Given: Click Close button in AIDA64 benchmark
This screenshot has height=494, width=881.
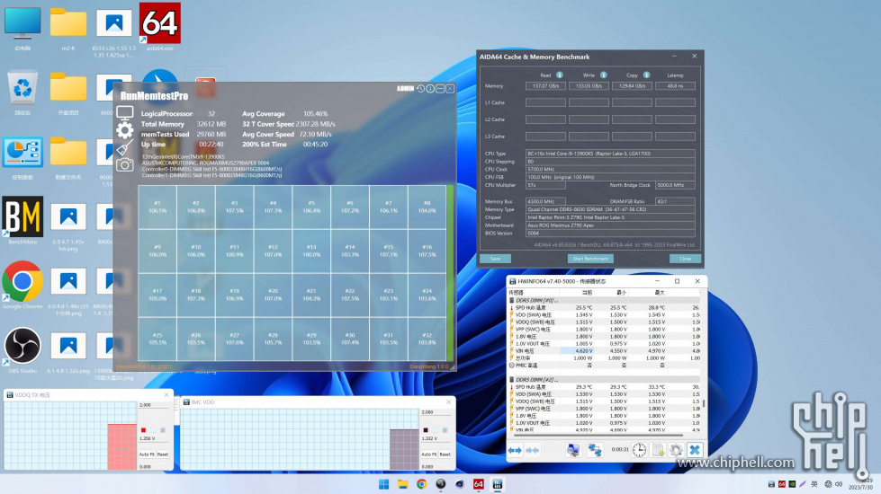Looking at the screenshot, I should pos(685,259).
